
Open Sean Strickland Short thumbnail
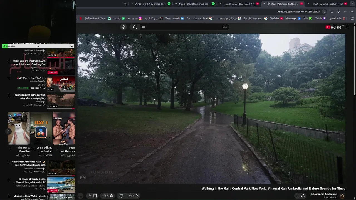click(64, 128)
